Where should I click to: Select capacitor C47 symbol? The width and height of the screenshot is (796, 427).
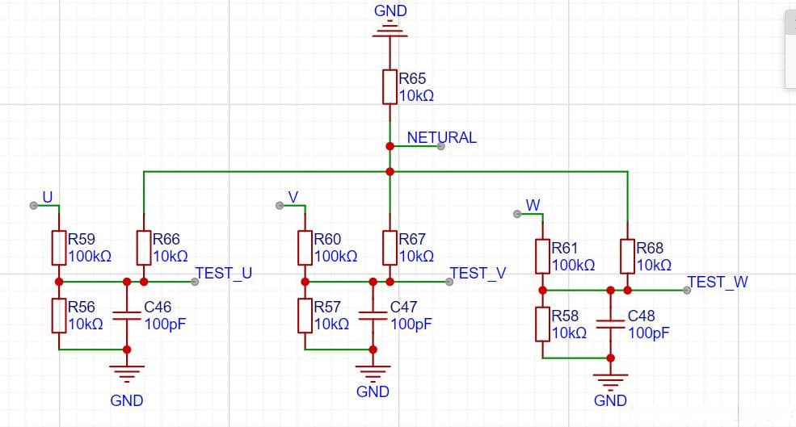(373, 316)
